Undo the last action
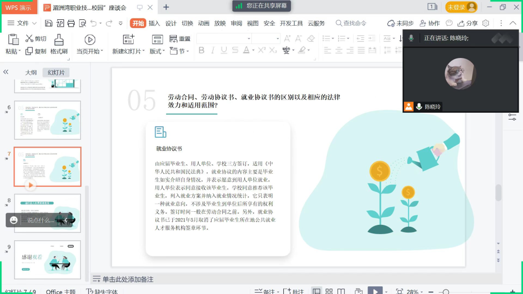 click(93, 23)
